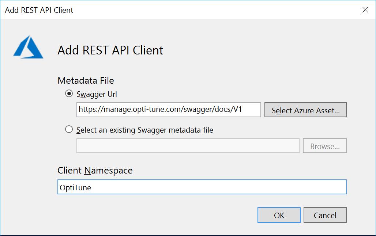Cancel the Add REST API Client dialog
Screen dimensions: 376x236
325,215
